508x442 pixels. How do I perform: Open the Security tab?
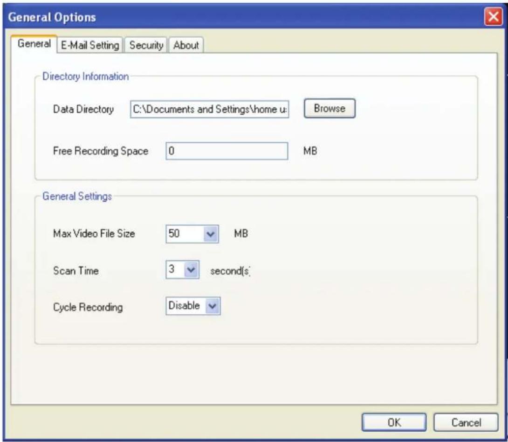(x=146, y=45)
